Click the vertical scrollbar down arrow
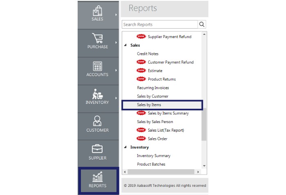Viewport: 286px width, 195px height. tap(204, 166)
